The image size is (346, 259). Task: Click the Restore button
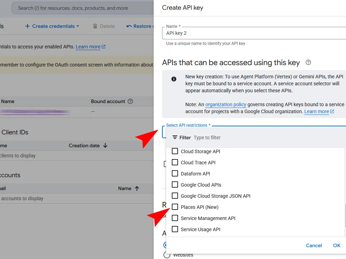[140, 26]
